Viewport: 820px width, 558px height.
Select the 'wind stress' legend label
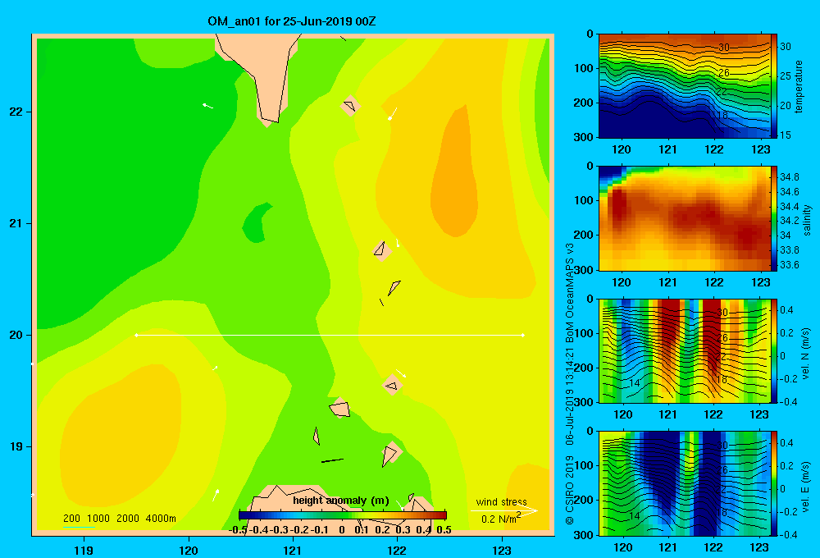click(501, 501)
